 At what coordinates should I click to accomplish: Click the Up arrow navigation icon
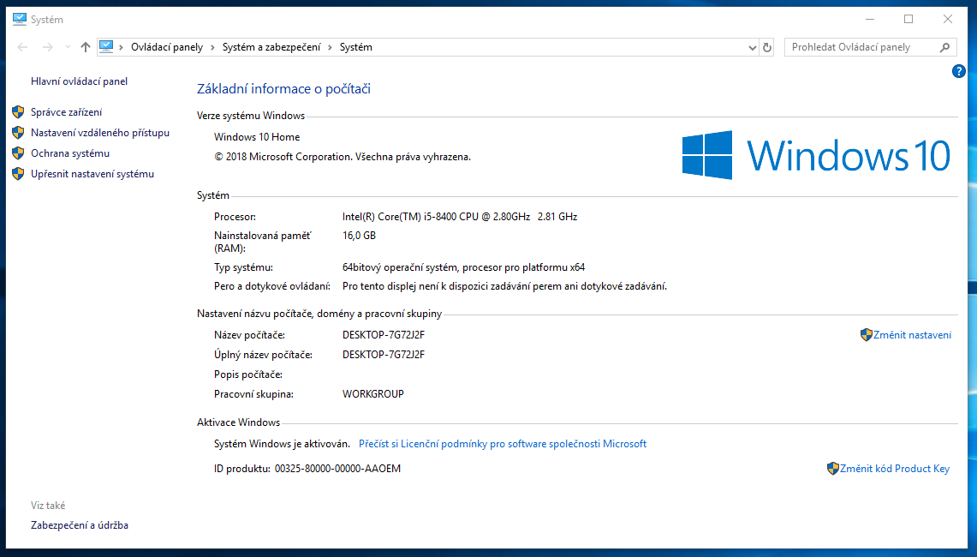(85, 47)
